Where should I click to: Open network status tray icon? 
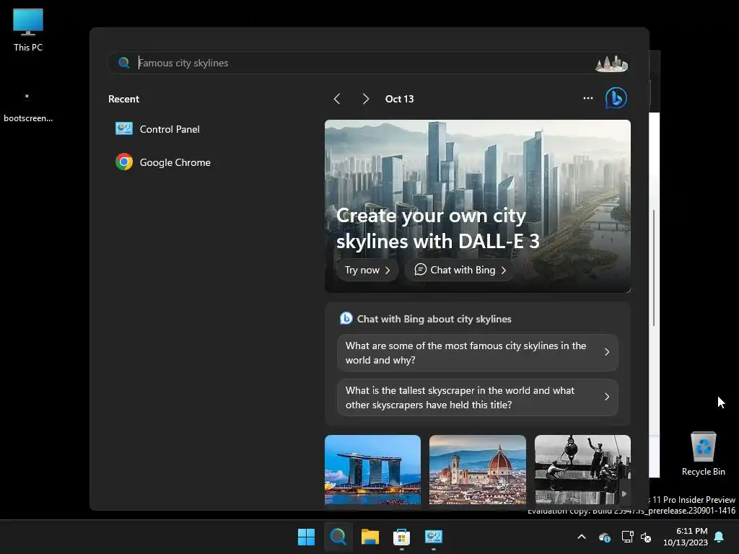coord(627,537)
